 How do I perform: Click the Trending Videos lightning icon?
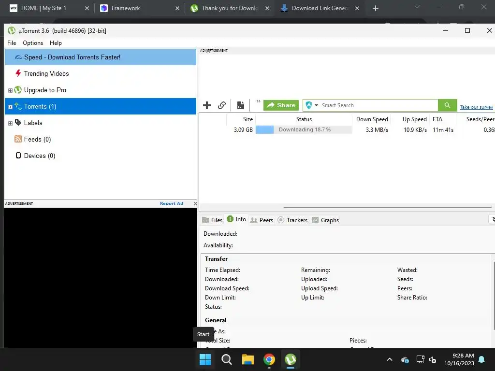click(18, 73)
